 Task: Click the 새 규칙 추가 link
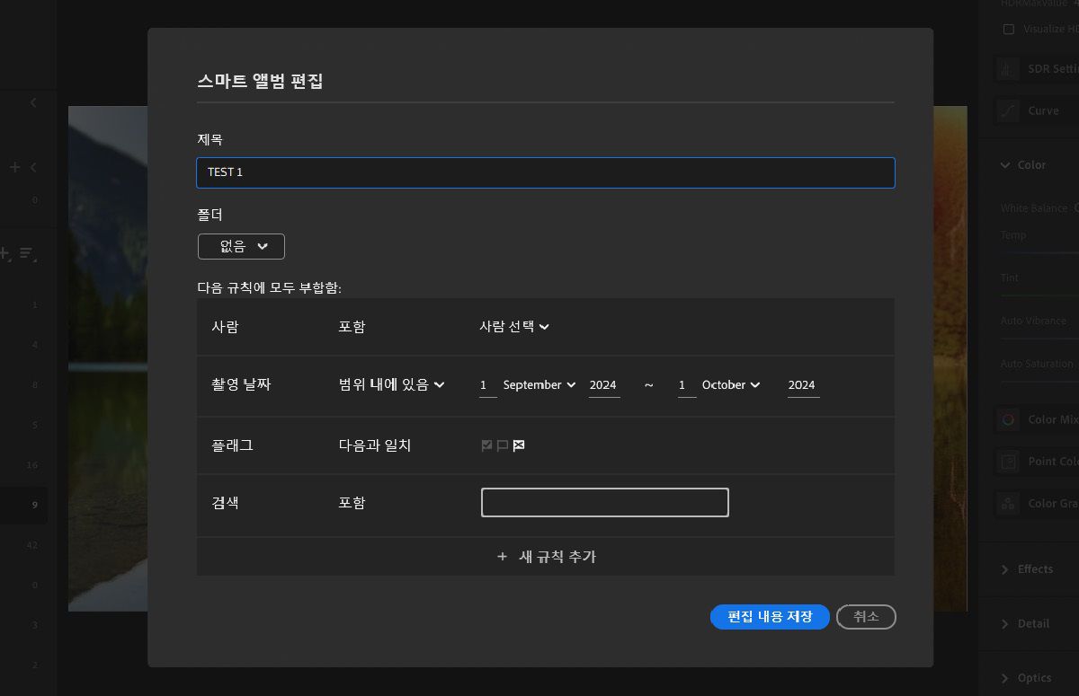click(x=546, y=556)
